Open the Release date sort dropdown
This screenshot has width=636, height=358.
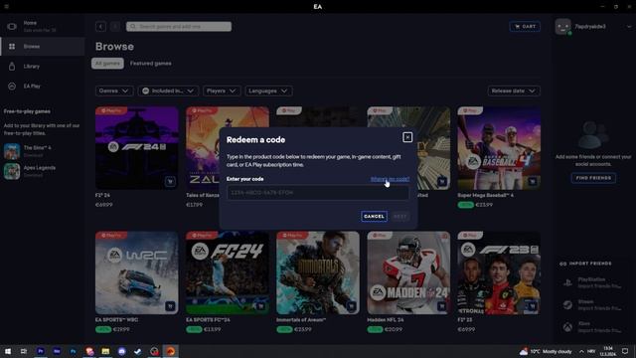click(x=514, y=90)
